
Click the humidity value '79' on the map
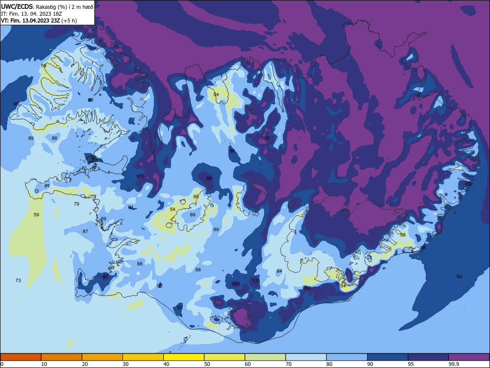[76, 204]
